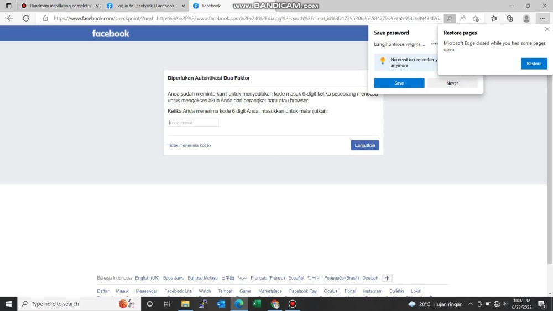Open Google Chrome from the taskbar

pos(275,304)
